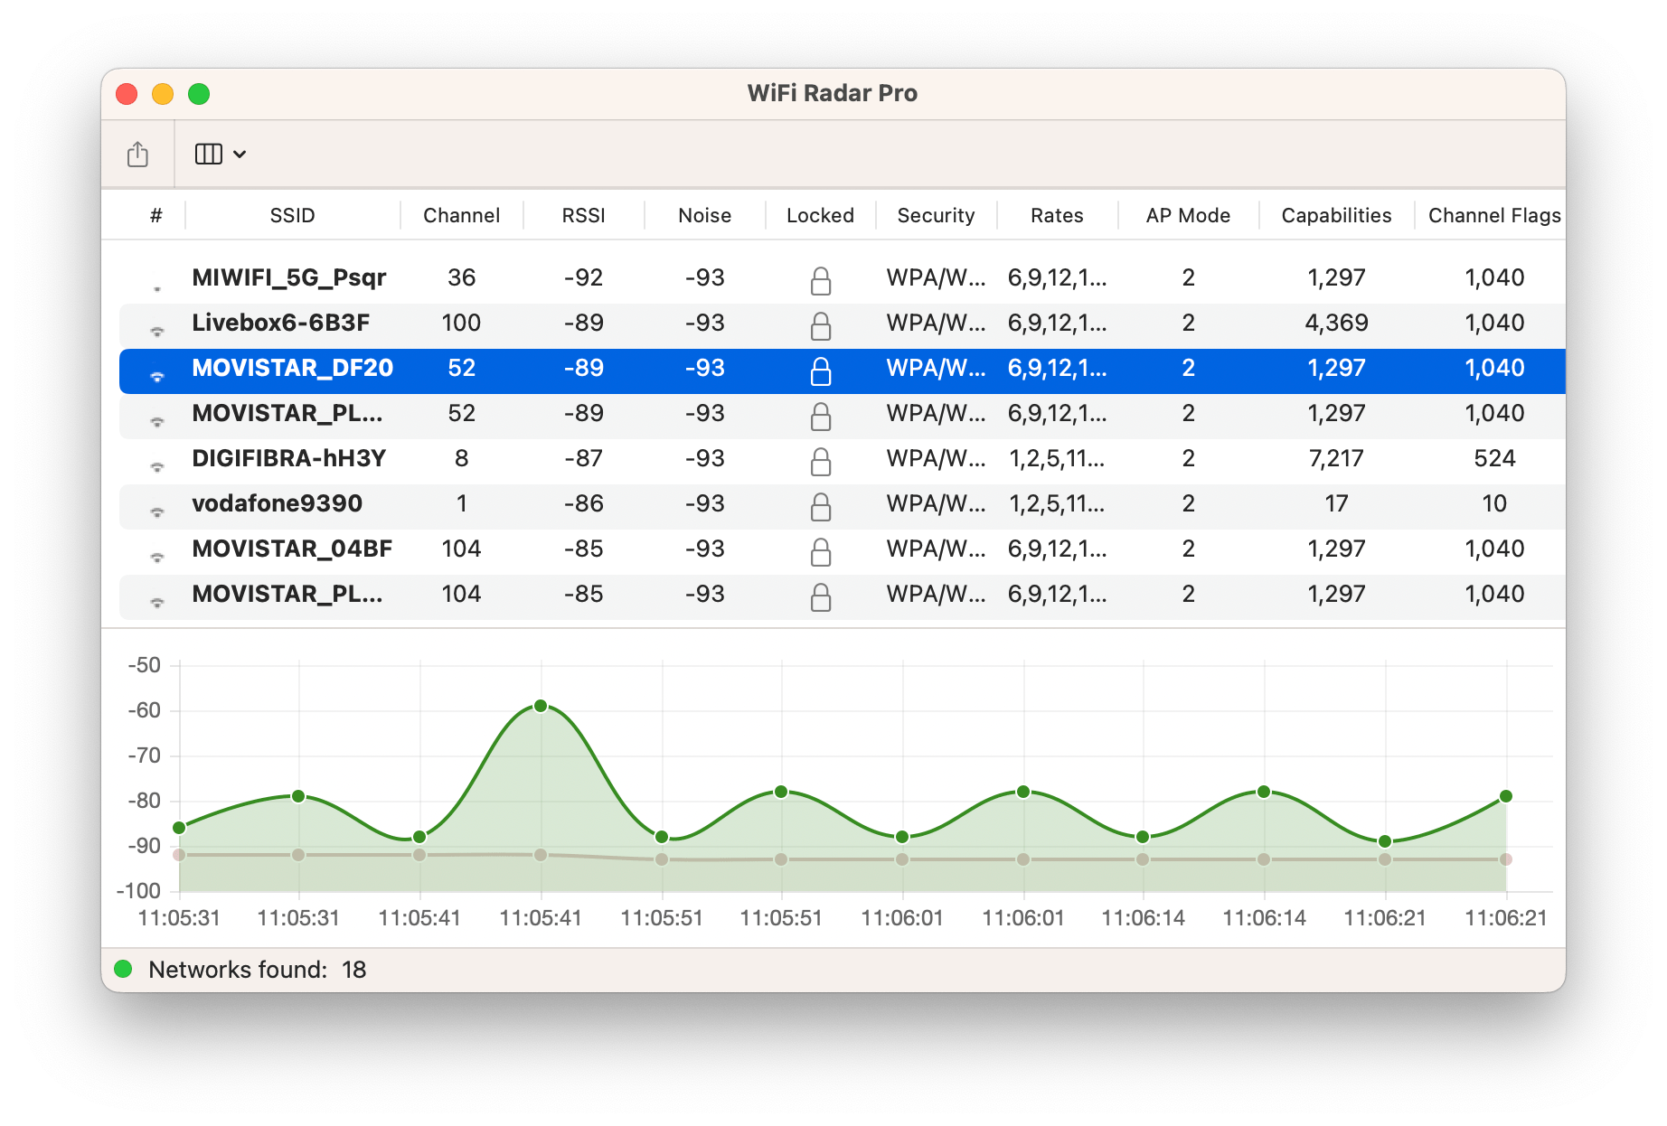This screenshot has width=1667, height=1126.
Task: Click the highest peak point on the signal chart
Action: pos(540,706)
